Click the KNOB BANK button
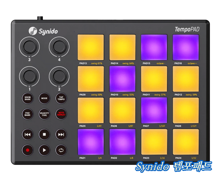Screen dimensions: 221x174 [27, 98]
